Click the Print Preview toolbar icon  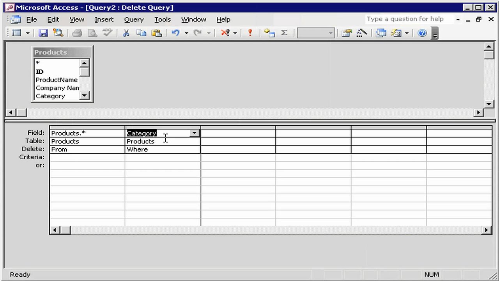(92, 33)
